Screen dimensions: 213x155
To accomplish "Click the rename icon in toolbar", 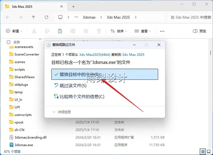I will (x=73, y=31).
